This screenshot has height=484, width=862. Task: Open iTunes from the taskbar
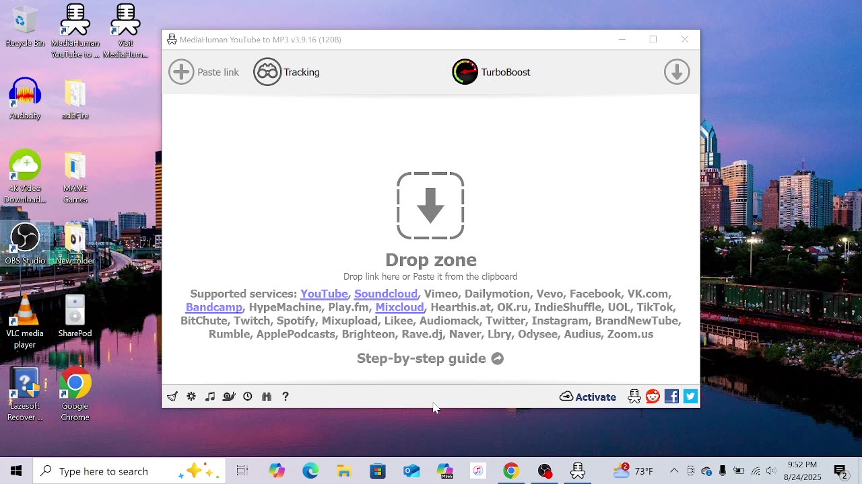pyautogui.click(x=477, y=471)
